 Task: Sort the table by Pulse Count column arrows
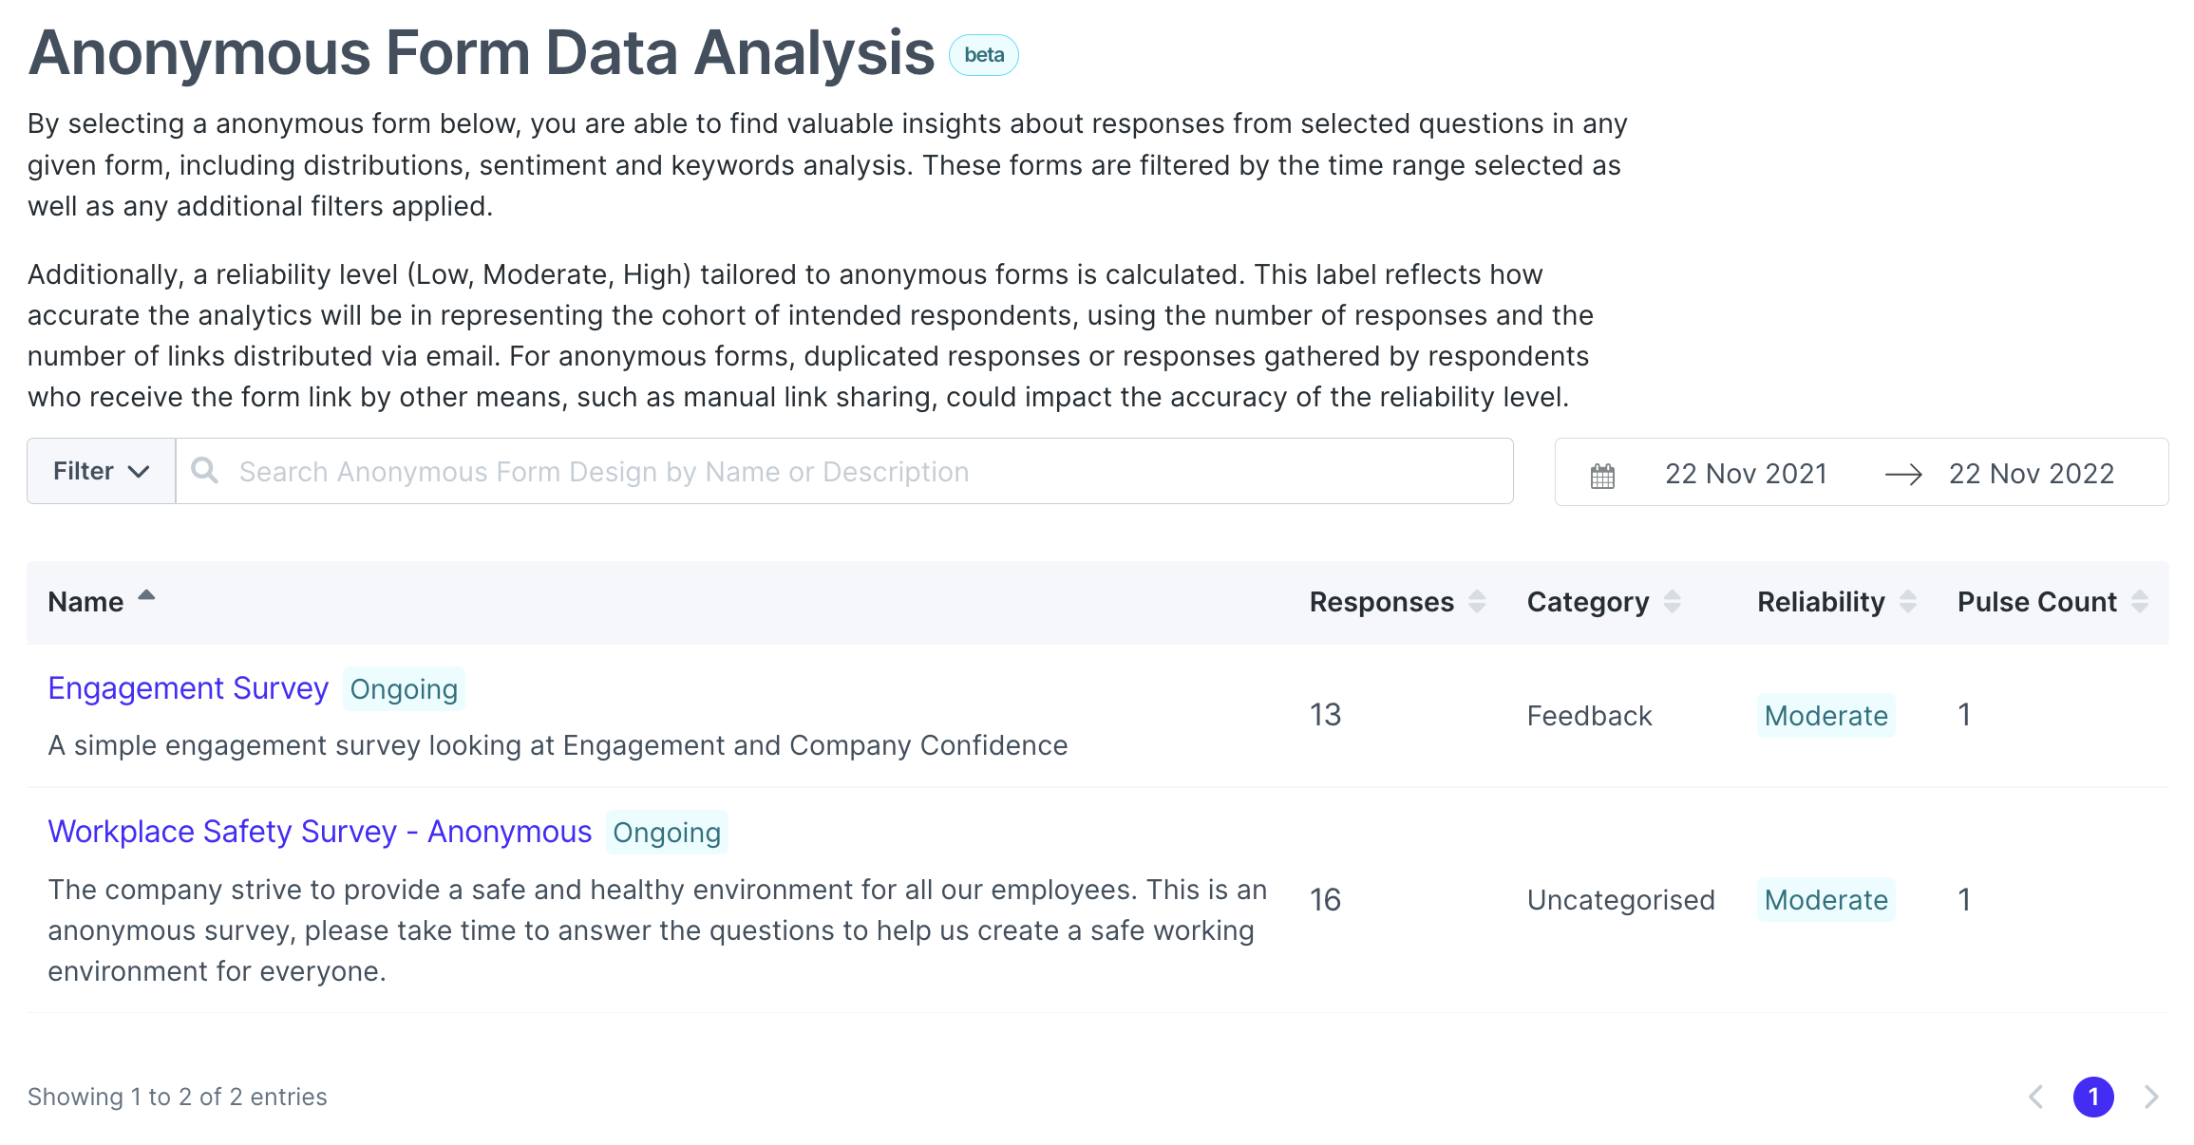[x=2139, y=601]
